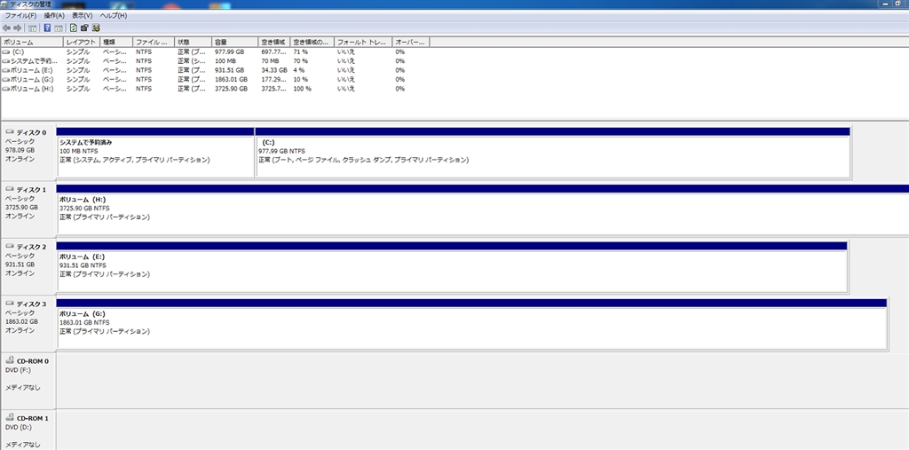
Task: Click the 70 % free space cell
Action: (300, 61)
